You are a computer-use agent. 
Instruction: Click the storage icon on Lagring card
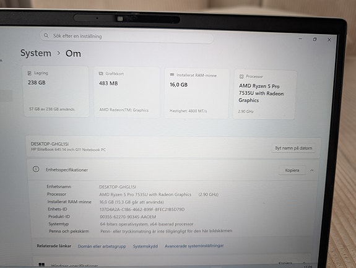click(30, 73)
